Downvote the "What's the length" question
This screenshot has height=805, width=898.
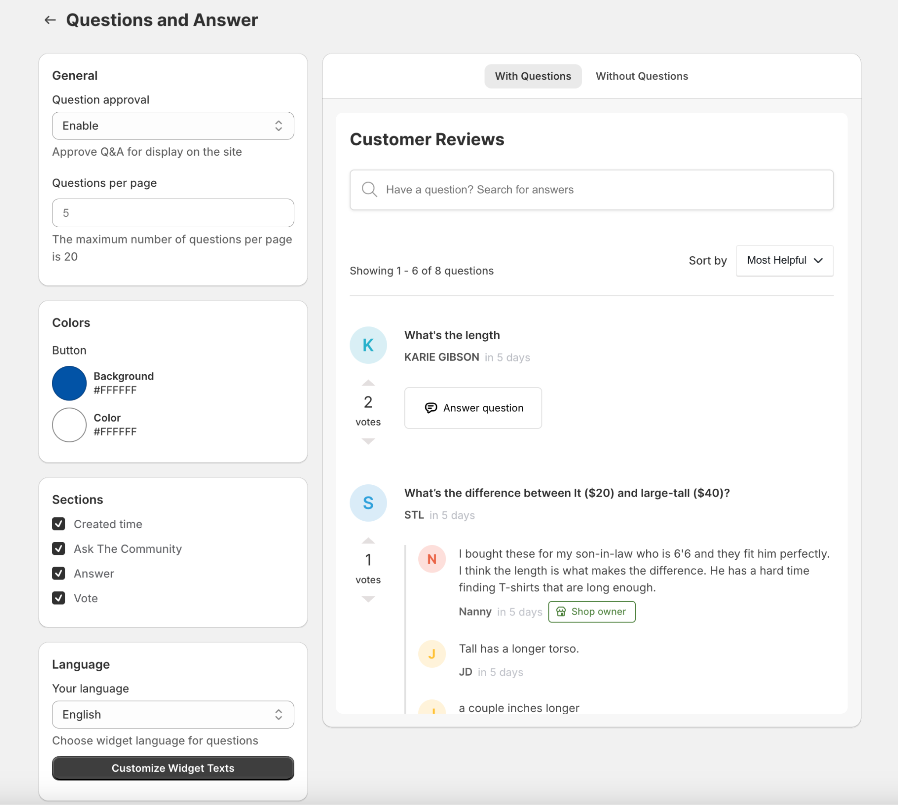coord(368,441)
